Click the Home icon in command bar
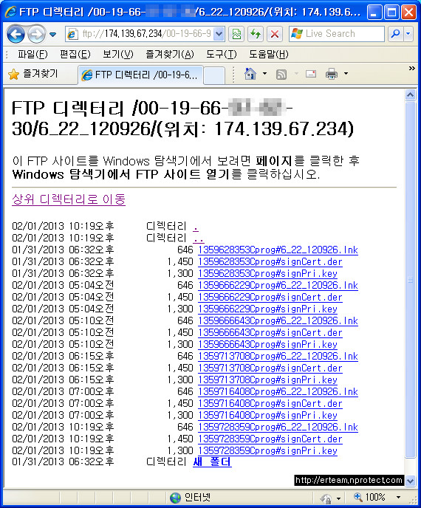Screen dimensions: 421x508 pos(250,74)
